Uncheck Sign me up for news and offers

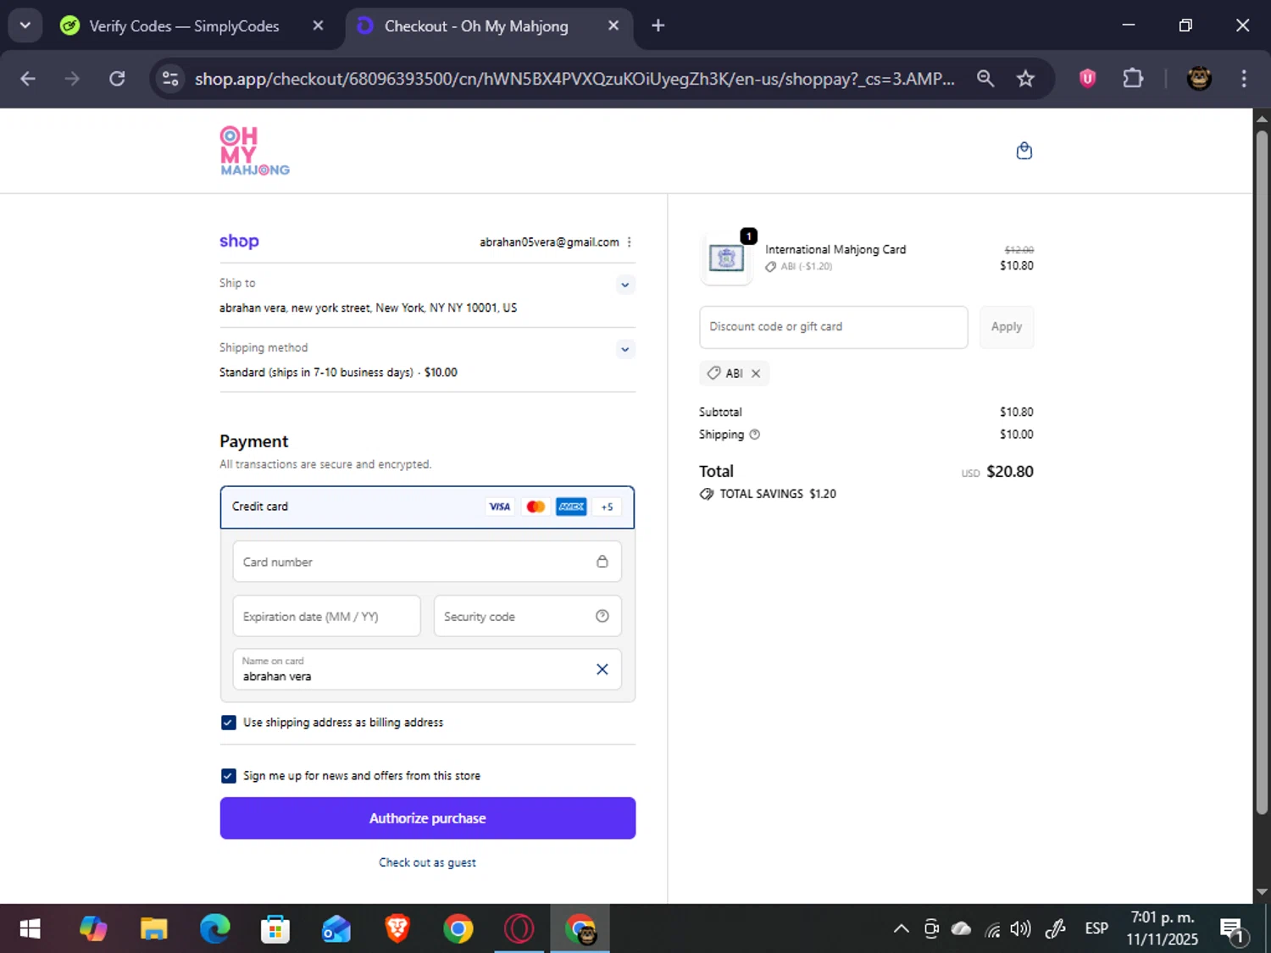point(228,776)
